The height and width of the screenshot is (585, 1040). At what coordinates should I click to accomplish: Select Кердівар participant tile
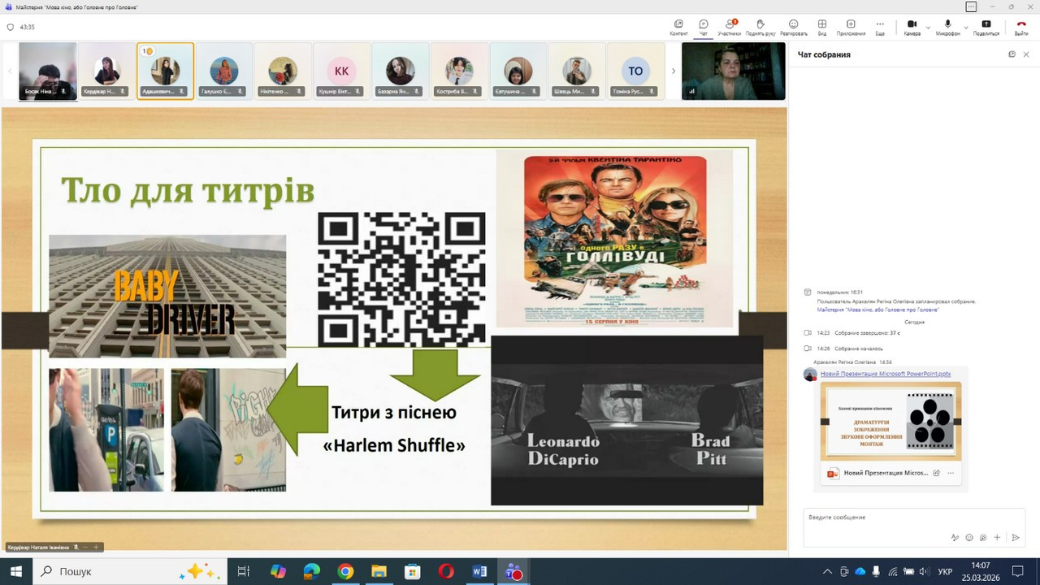pos(106,71)
